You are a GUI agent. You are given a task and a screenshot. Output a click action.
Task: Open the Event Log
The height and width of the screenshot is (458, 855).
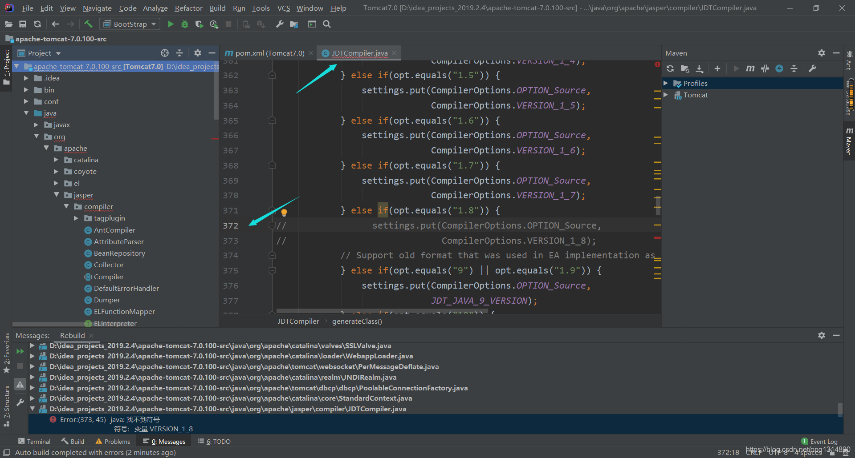coord(819,441)
